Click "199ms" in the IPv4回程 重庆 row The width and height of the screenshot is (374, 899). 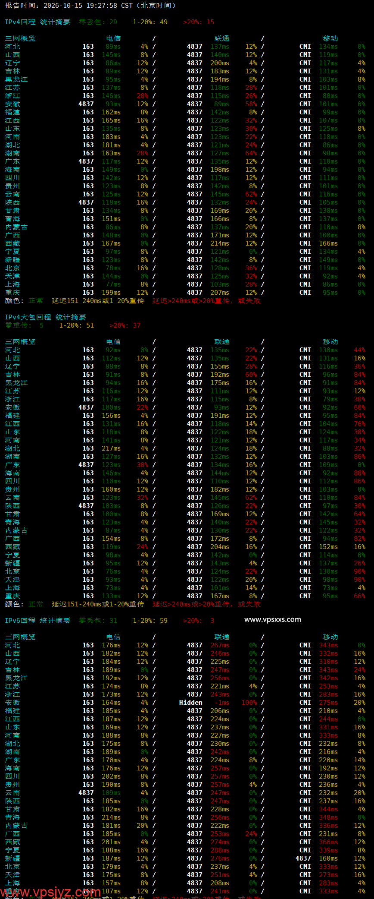(x=111, y=293)
